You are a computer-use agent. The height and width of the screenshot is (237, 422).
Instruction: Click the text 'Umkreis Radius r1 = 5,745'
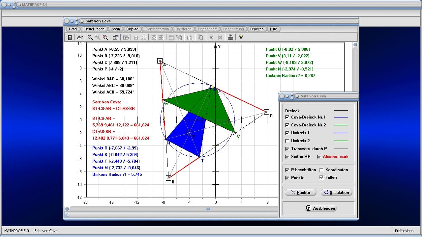[x=117, y=174]
